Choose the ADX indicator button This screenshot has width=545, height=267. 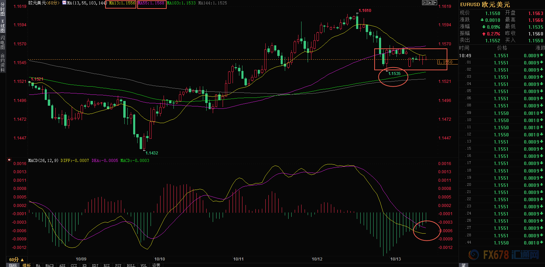pos(62,265)
